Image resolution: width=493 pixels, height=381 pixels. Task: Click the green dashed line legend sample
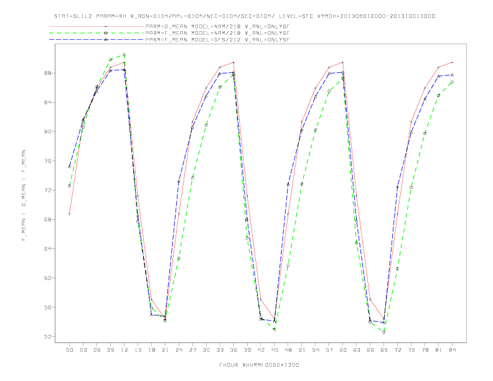96,33
